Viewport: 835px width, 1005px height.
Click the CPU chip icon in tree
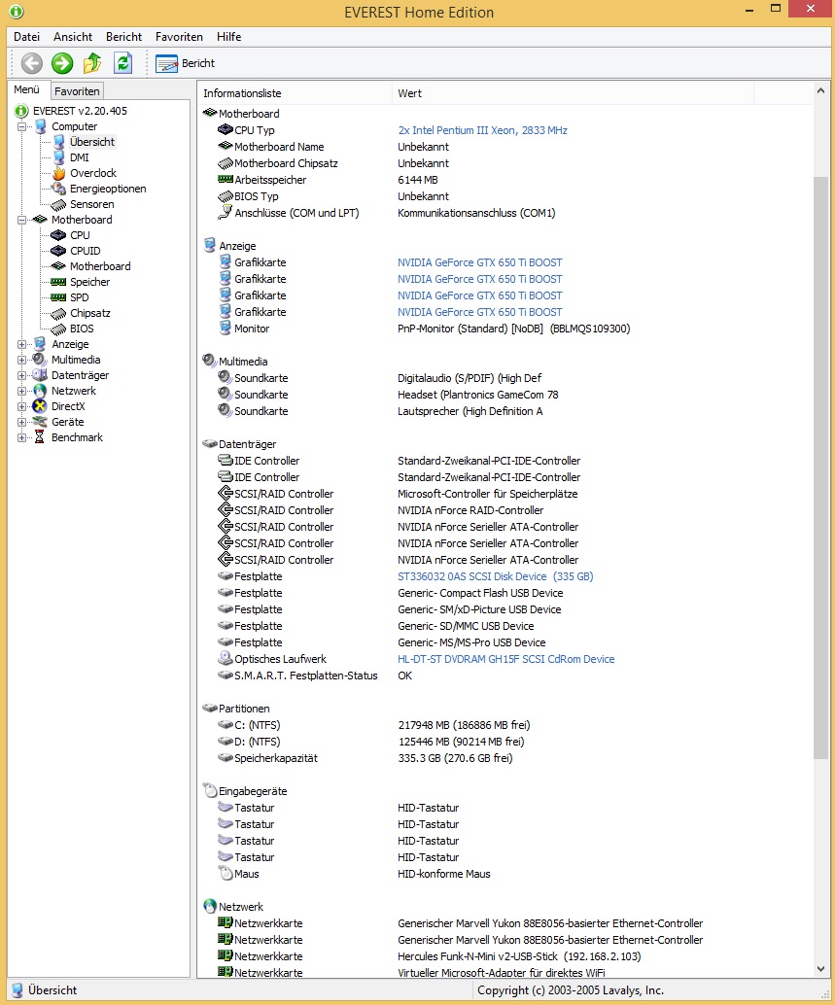pos(58,235)
